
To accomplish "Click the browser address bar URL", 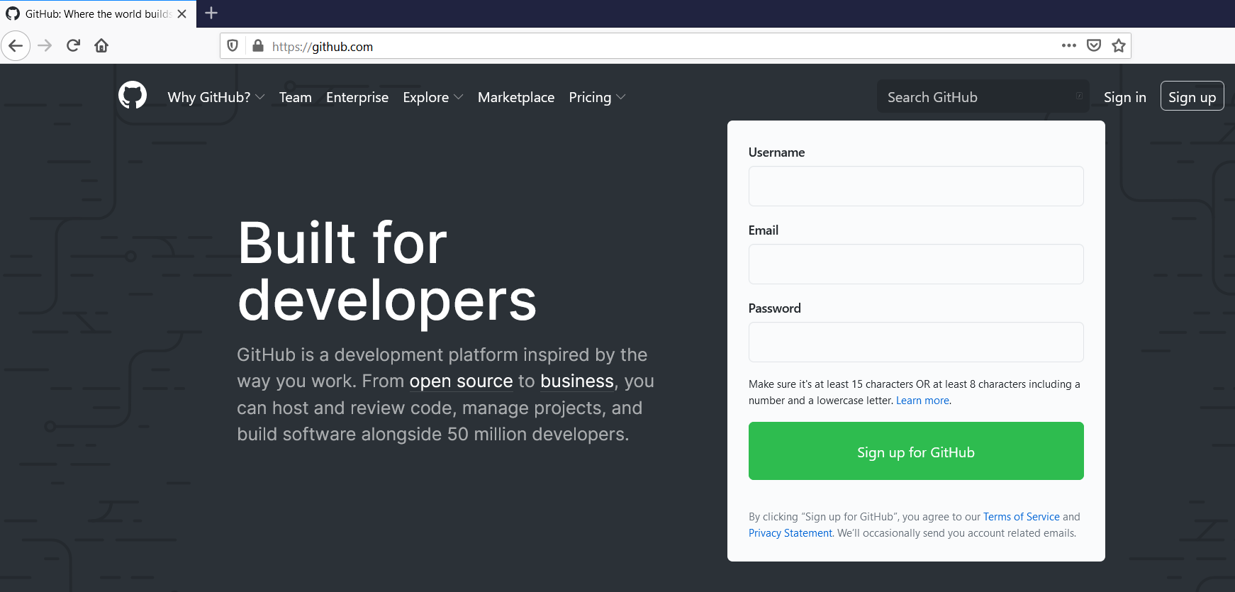I will pyautogui.click(x=323, y=47).
